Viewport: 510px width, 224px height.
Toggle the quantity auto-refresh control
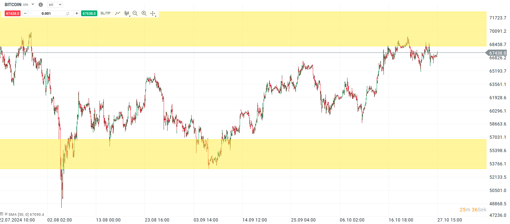(x=67, y=13)
